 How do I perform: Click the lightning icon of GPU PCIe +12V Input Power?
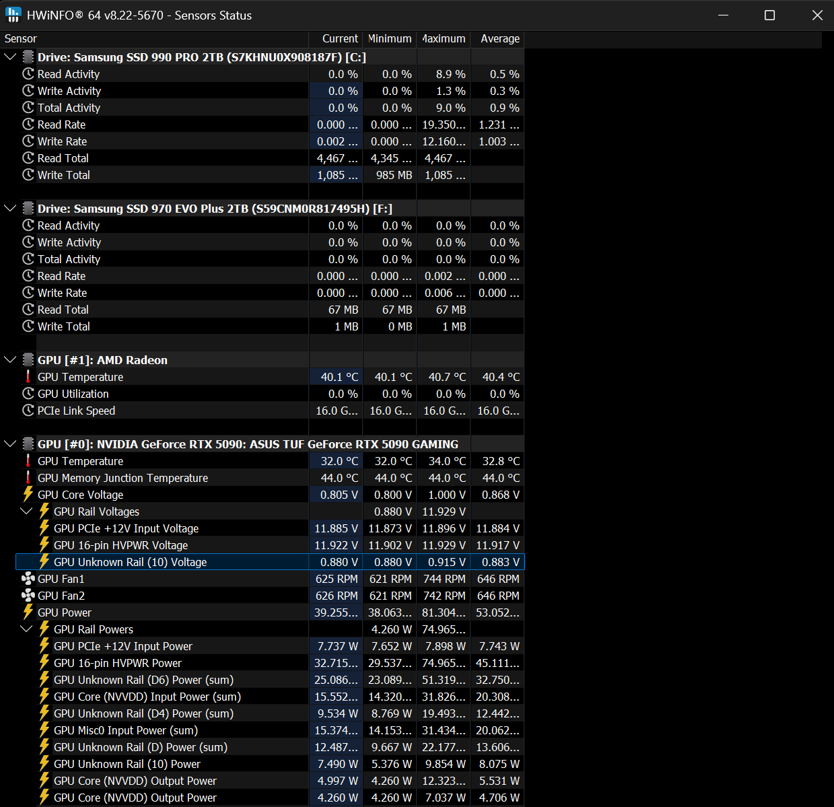44,646
